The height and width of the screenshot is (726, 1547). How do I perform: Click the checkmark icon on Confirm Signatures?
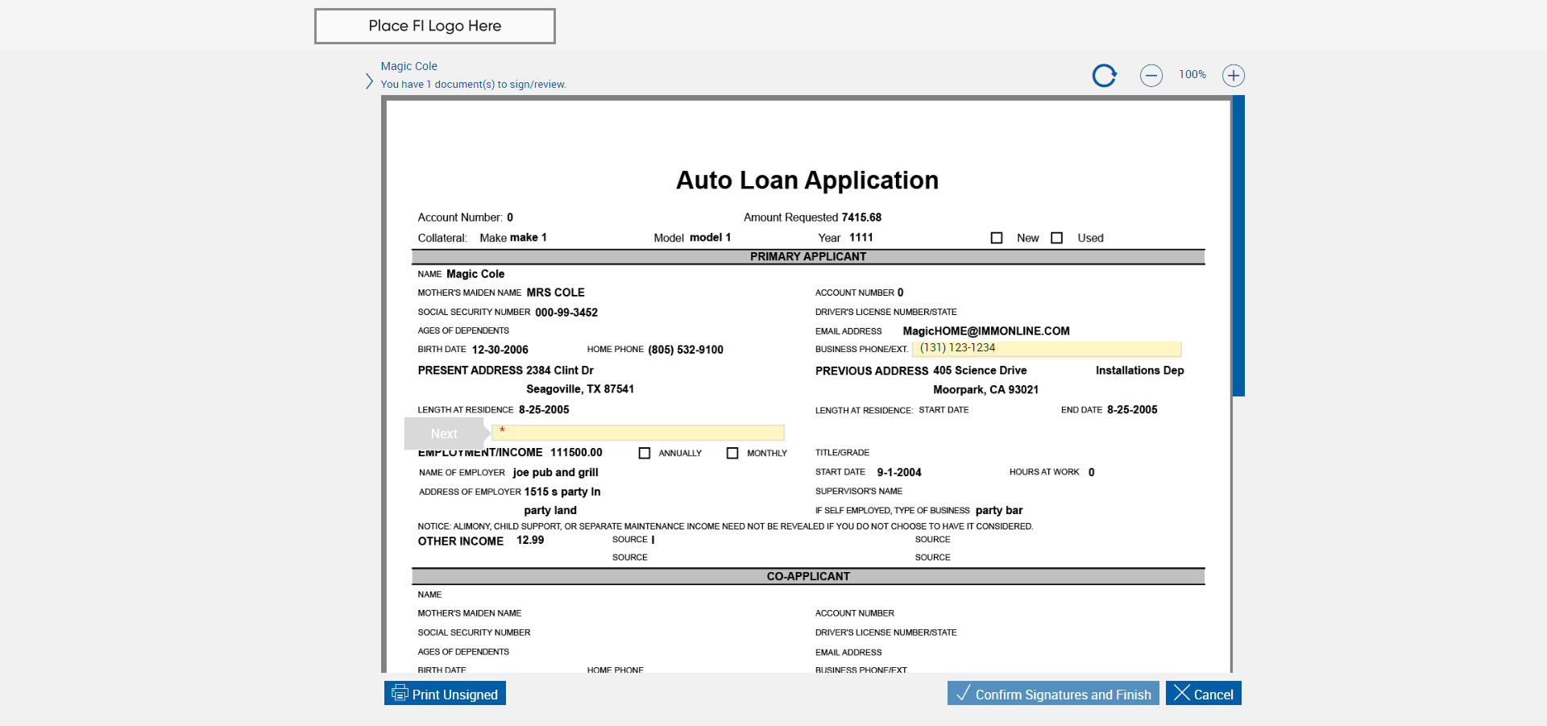click(x=963, y=693)
